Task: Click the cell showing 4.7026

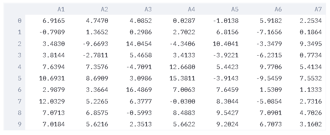Action: [x=311, y=113]
